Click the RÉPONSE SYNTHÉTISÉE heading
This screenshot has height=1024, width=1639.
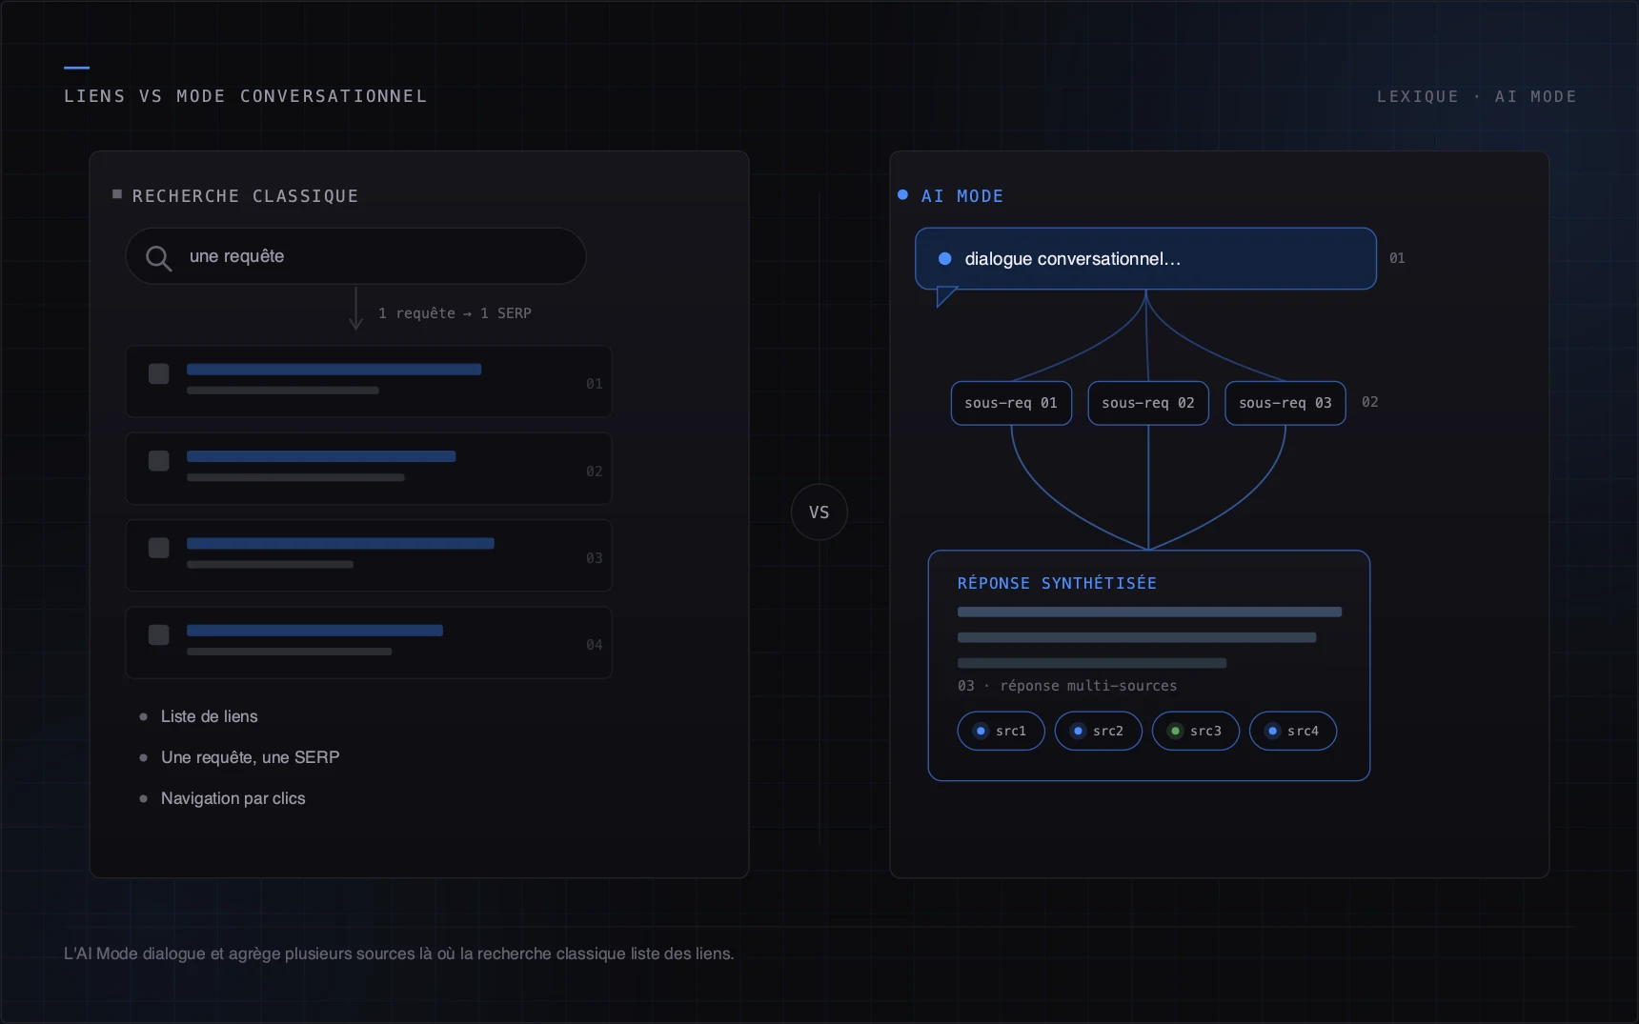(1057, 583)
